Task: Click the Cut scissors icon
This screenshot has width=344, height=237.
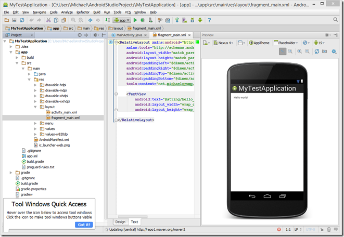Action: click(x=48, y=20)
